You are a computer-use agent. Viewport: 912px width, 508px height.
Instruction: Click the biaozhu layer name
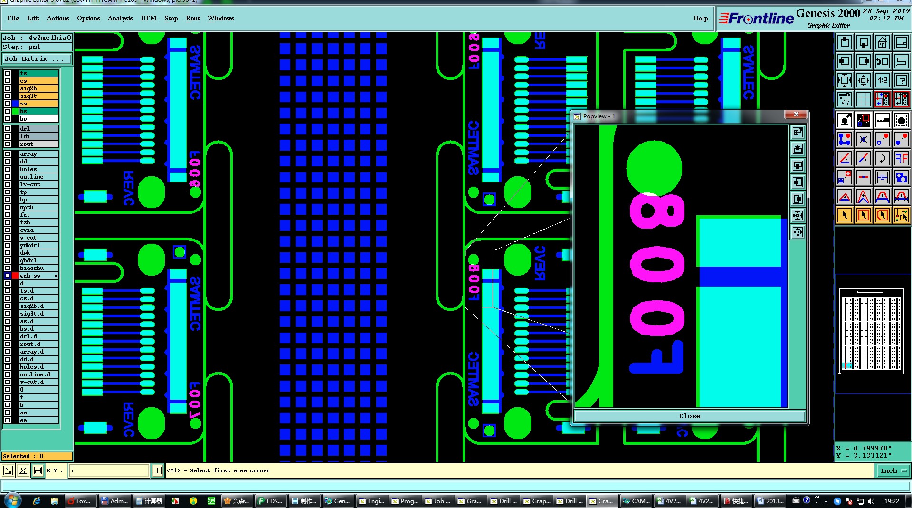coord(38,268)
